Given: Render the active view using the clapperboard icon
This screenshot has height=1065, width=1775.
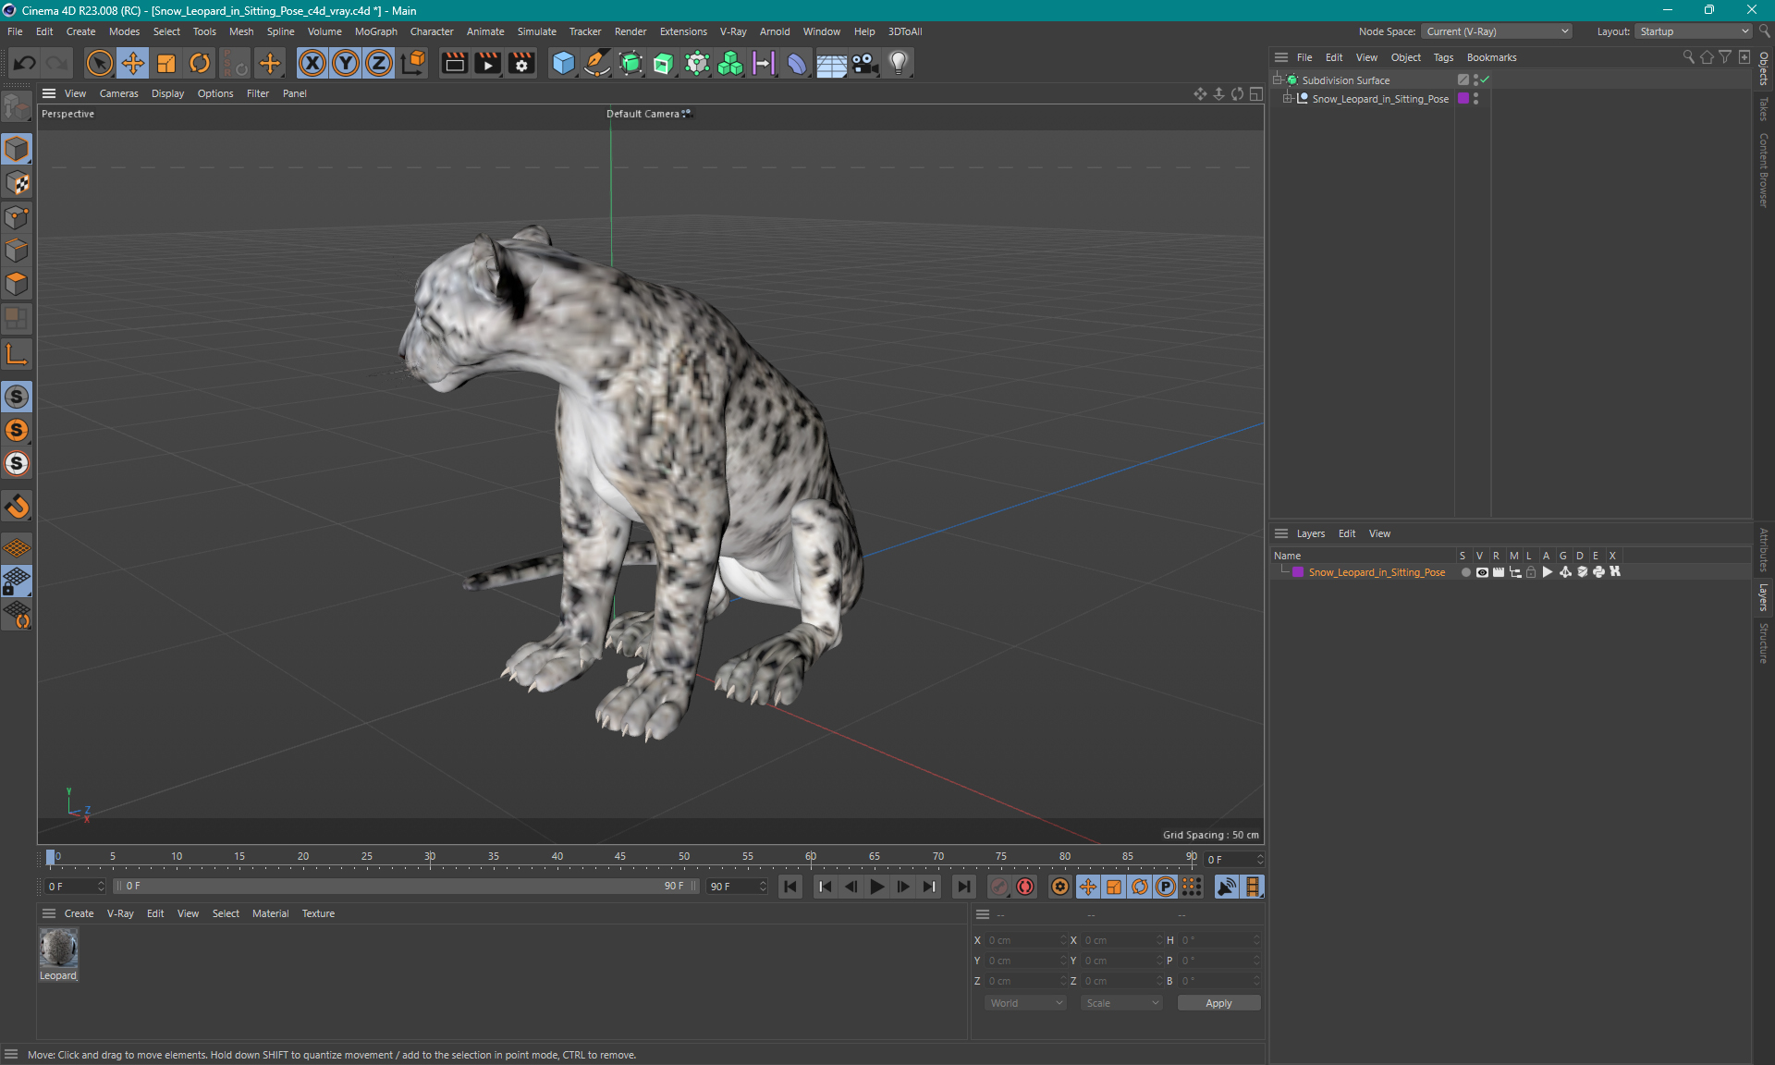Looking at the screenshot, I should [x=454, y=63].
